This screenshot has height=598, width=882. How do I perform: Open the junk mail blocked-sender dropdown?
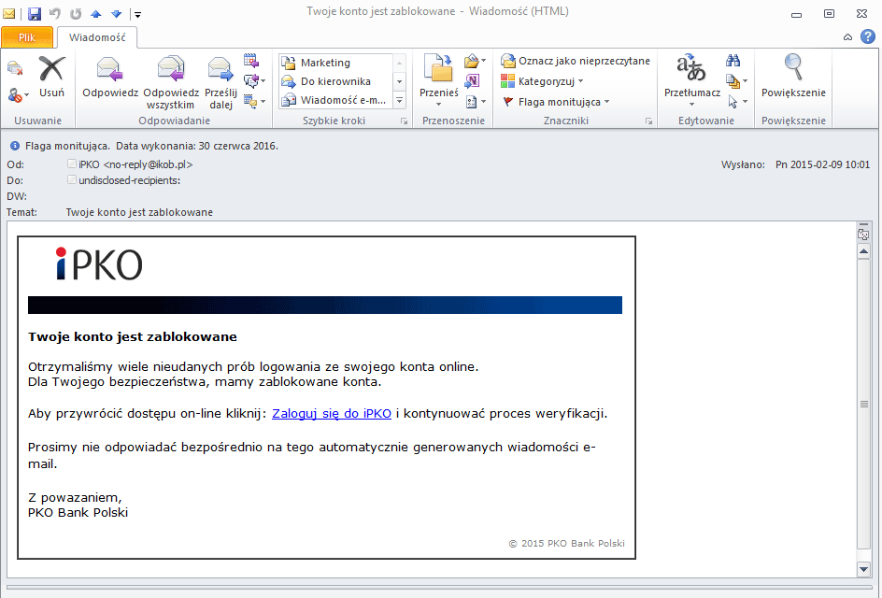(18, 95)
